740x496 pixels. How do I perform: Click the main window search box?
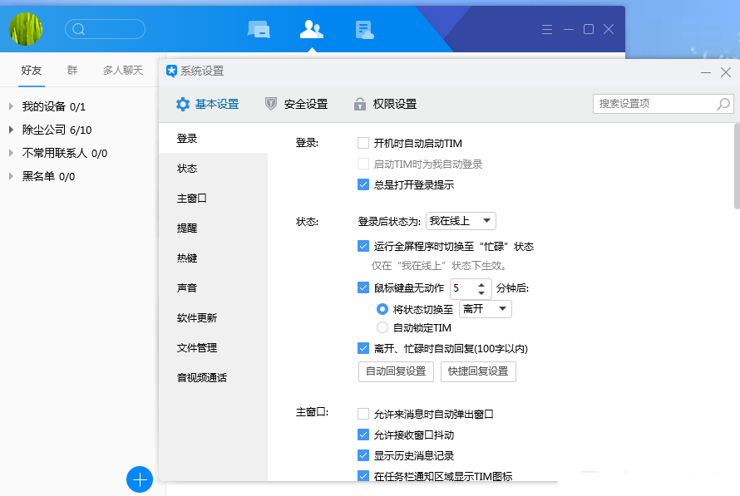click(x=105, y=29)
